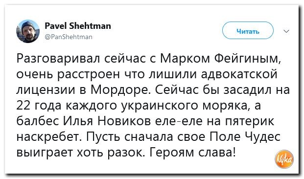304x179 pixels.
Task: Click the closing words Героям слава!
Action: [192, 153]
